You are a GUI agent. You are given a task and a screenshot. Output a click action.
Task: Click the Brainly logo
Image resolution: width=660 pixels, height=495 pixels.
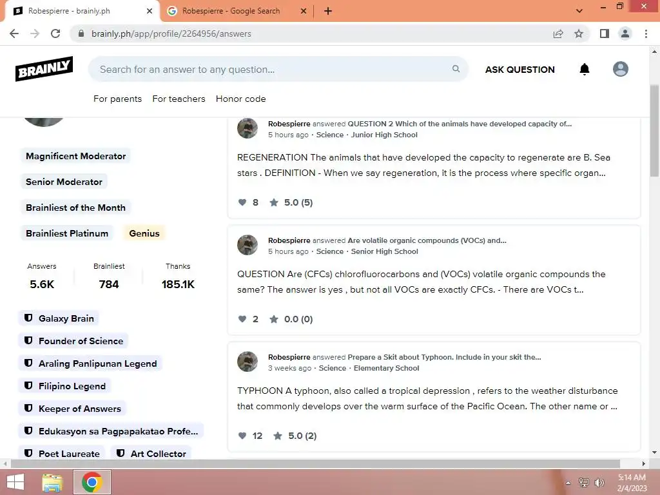point(44,68)
